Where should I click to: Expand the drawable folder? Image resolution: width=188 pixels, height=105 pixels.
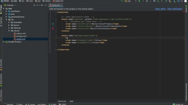pos(9,22)
